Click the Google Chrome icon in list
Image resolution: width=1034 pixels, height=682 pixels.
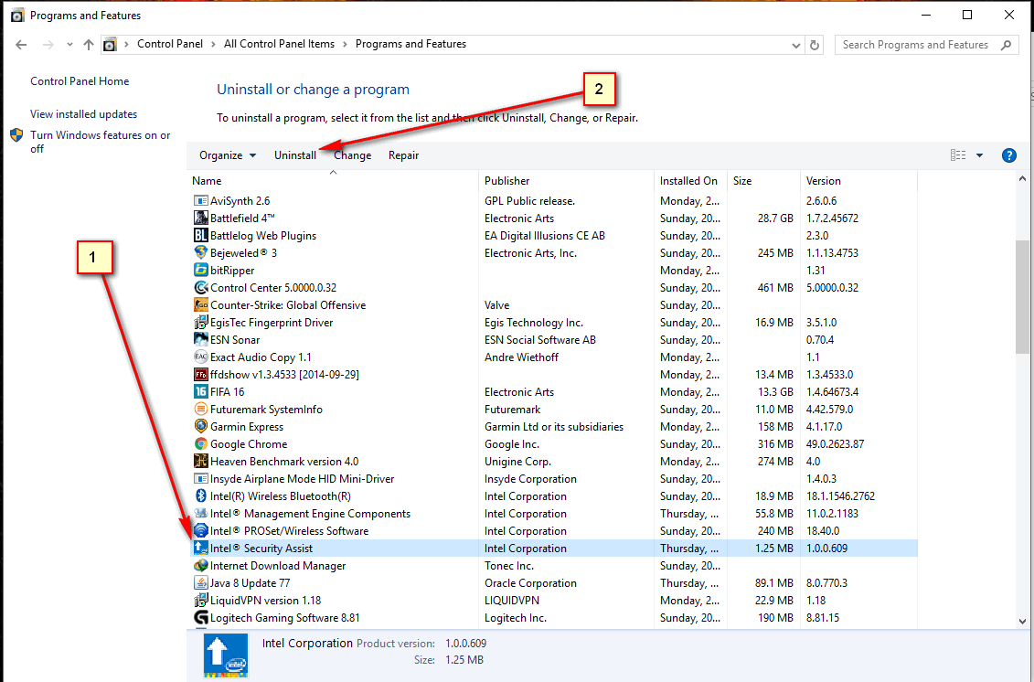pos(200,444)
